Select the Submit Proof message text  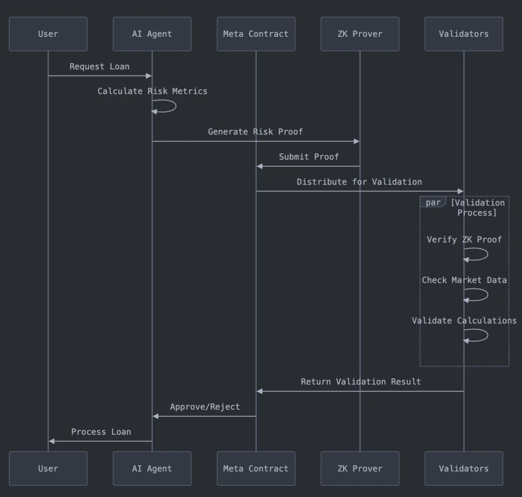click(x=308, y=157)
